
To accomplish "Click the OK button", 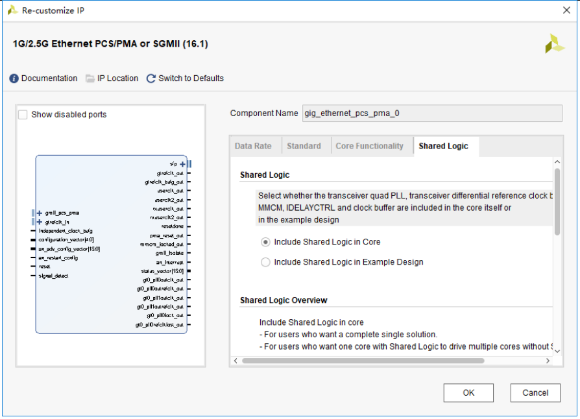I will coord(468,392).
